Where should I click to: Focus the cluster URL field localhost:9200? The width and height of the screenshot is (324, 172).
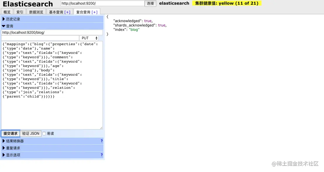point(102,3)
